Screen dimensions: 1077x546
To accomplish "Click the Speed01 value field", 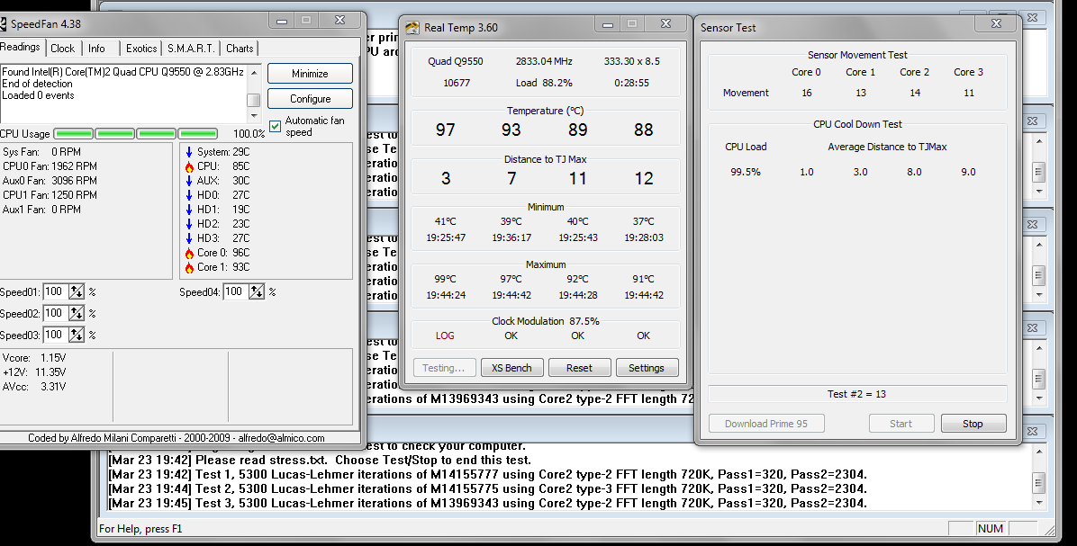I will (x=54, y=292).
